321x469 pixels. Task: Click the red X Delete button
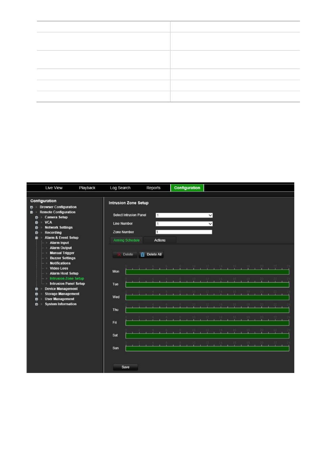125,255
